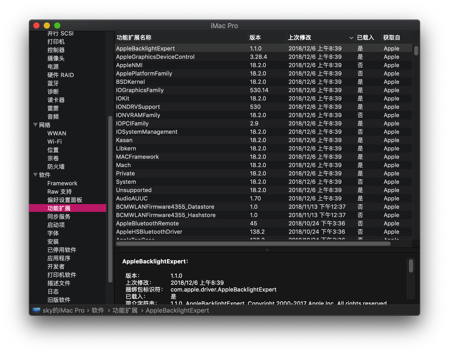Select the AudioAUUC extension row
Screen dimensions: 449x354
pyautogui.click(x=263, y=198)
